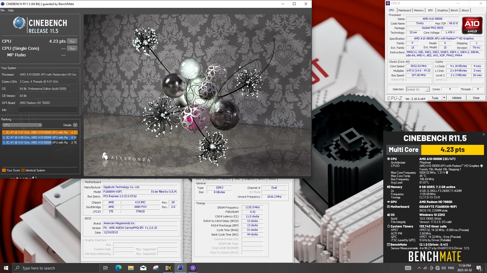Image resolution: width=487 pixels, height=273 pixels.
Task: Click the AMD A10 processor logo in CPU-Z
Action: 472,25
